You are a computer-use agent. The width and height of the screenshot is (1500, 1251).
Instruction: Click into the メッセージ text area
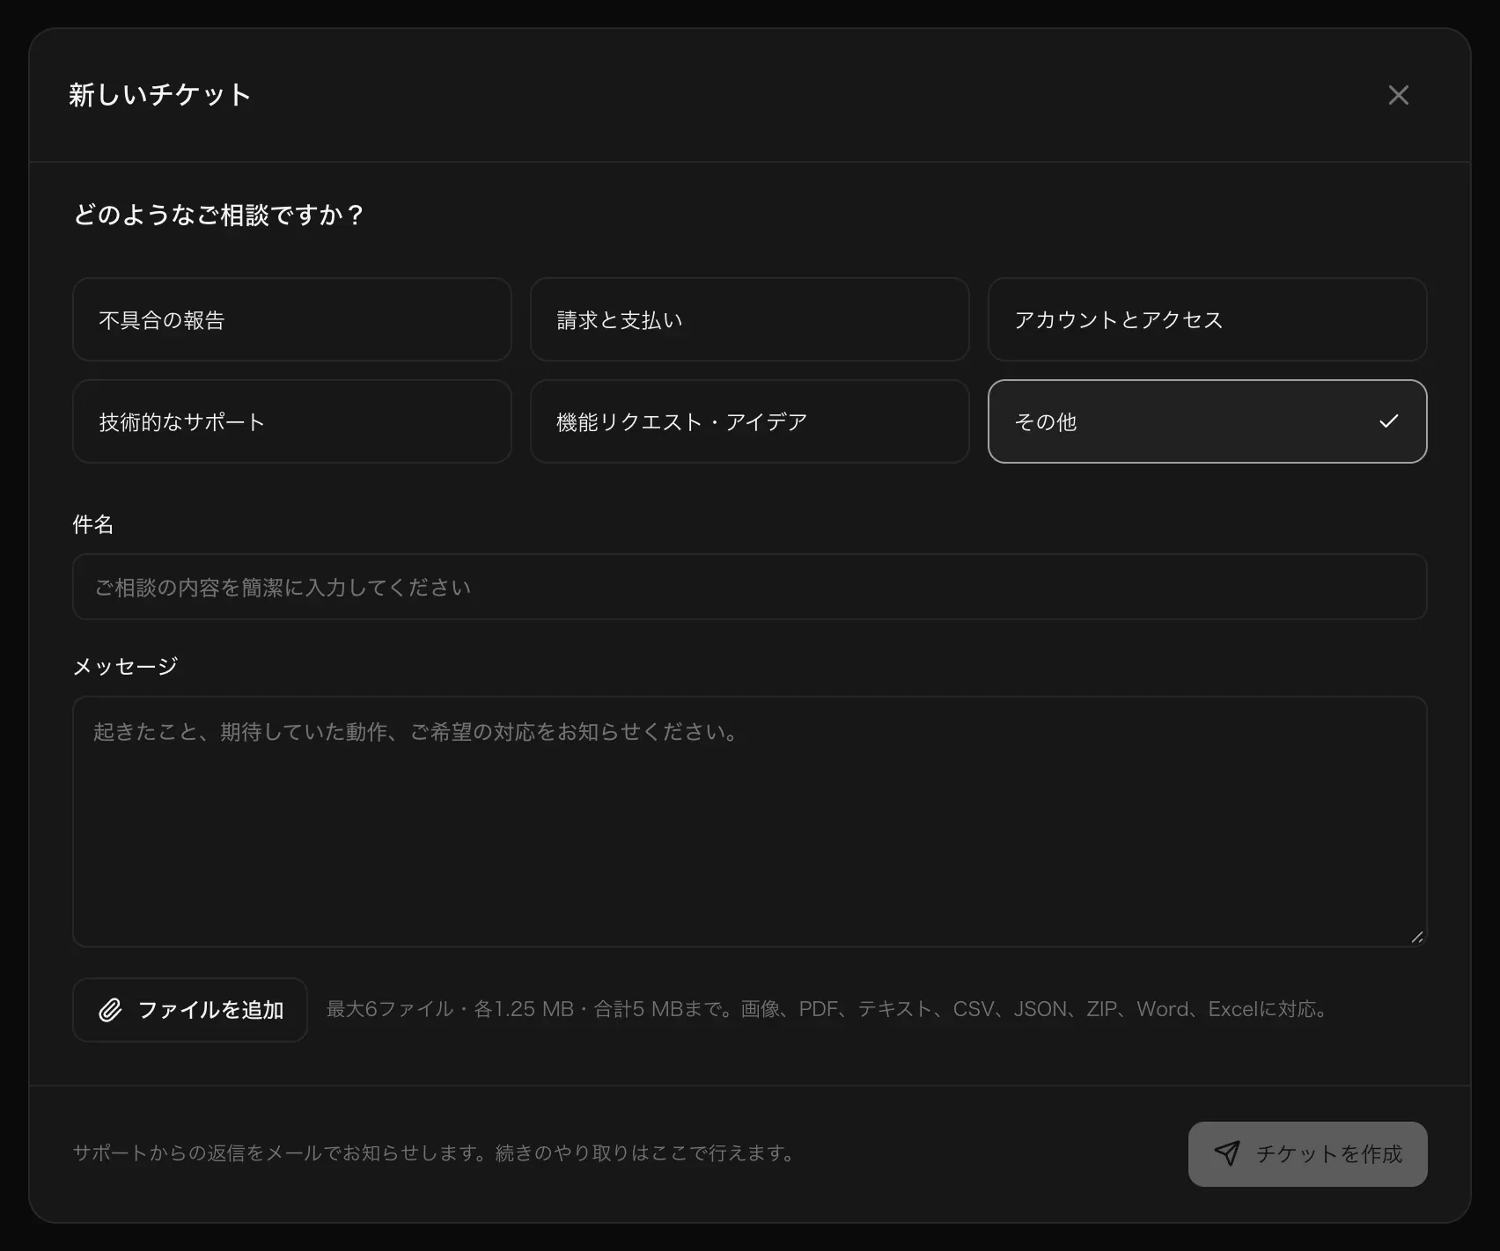750,822
